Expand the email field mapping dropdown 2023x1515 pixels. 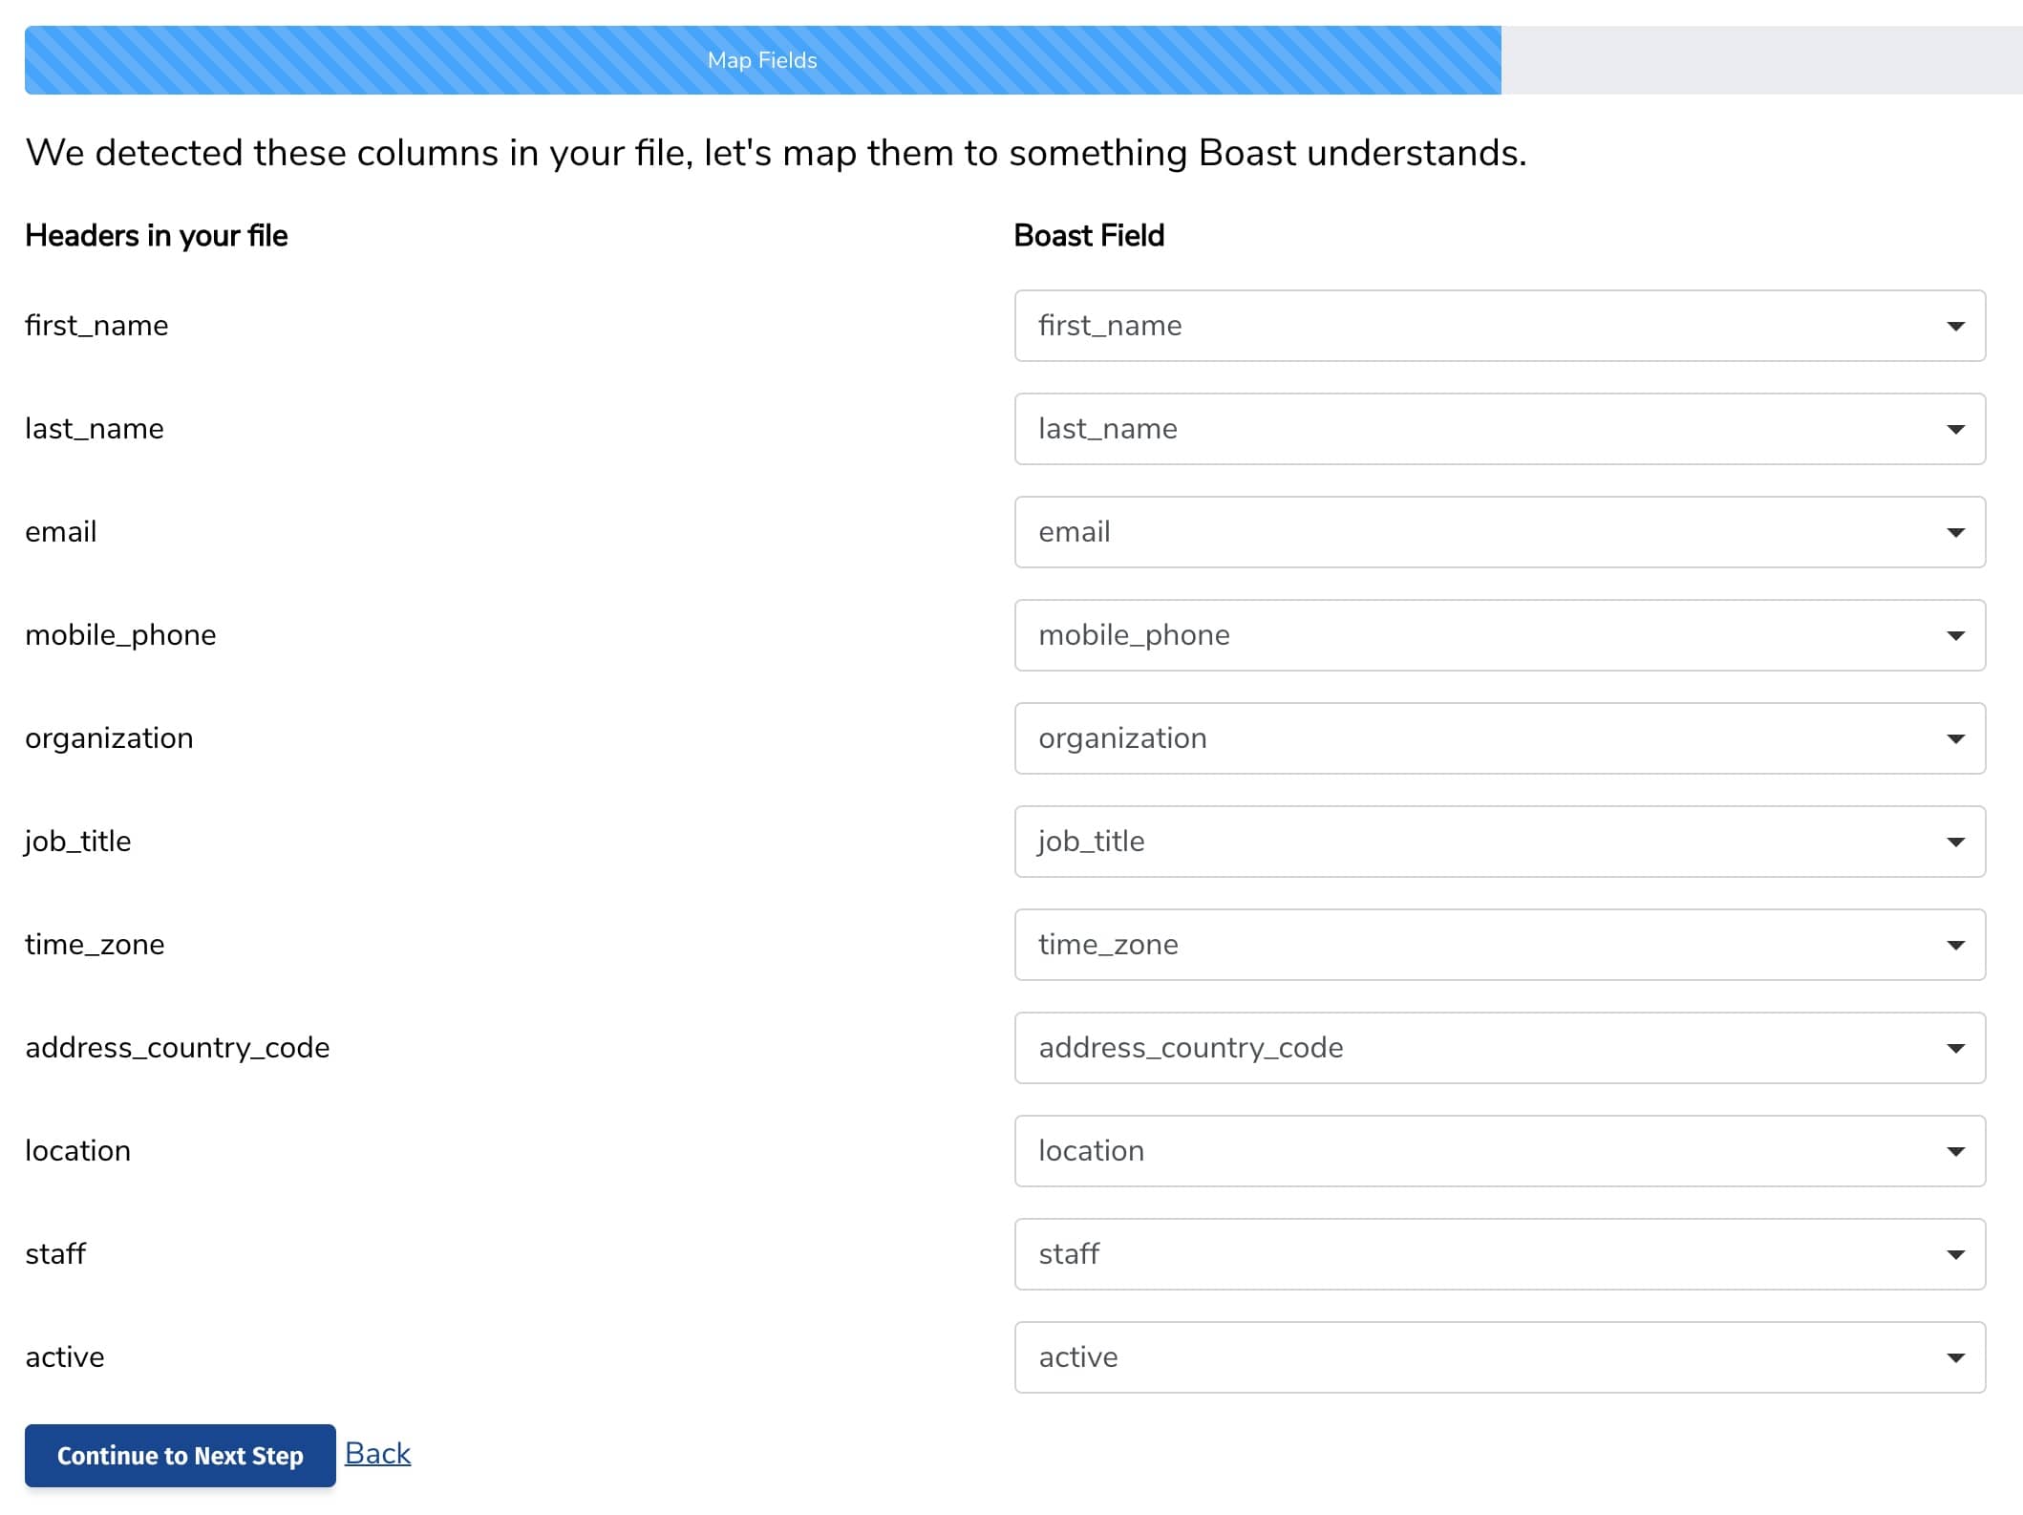[x=1500, y=532]
